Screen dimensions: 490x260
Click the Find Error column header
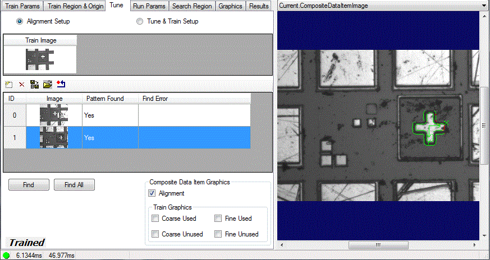(x=194, y=99)
